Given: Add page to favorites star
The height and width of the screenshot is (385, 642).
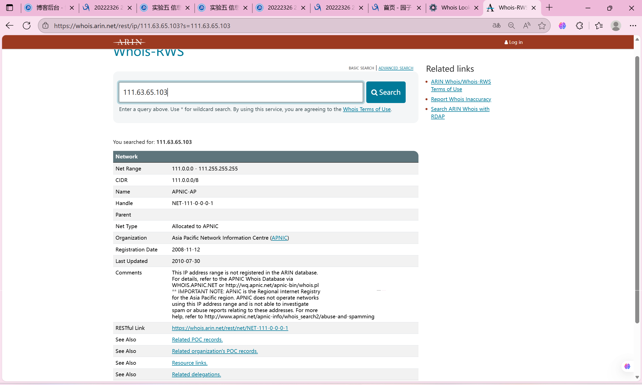Looking at the screenshot, I should (x=542, y=25).
